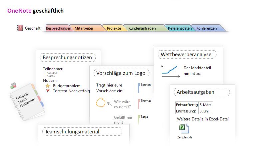Switch to the Konferenzen tab
This screenshot has width=277, height=166.
pyautogui.click(x=207, y=28)
